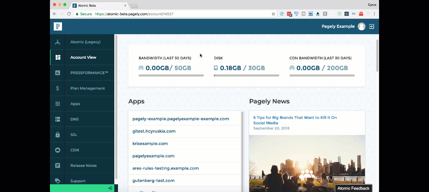Click the gray B extension icon

point(325,14)
